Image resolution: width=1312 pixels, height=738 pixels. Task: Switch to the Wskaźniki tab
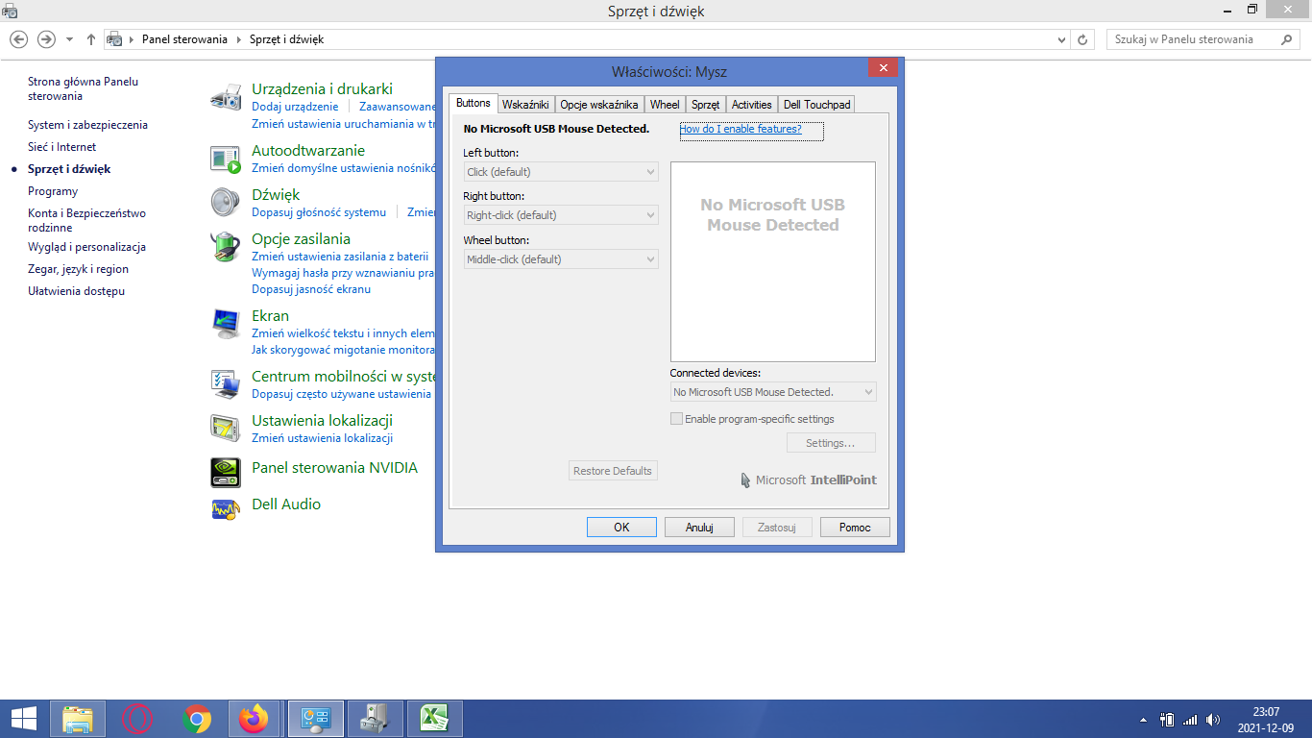525,105
